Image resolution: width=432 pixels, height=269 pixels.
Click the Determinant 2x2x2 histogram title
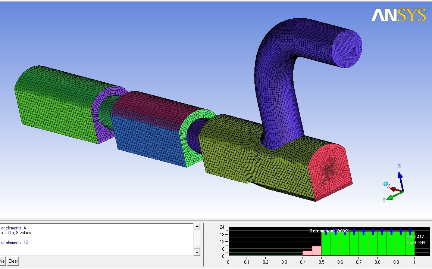pyautogui.click(x=329, y=231)
